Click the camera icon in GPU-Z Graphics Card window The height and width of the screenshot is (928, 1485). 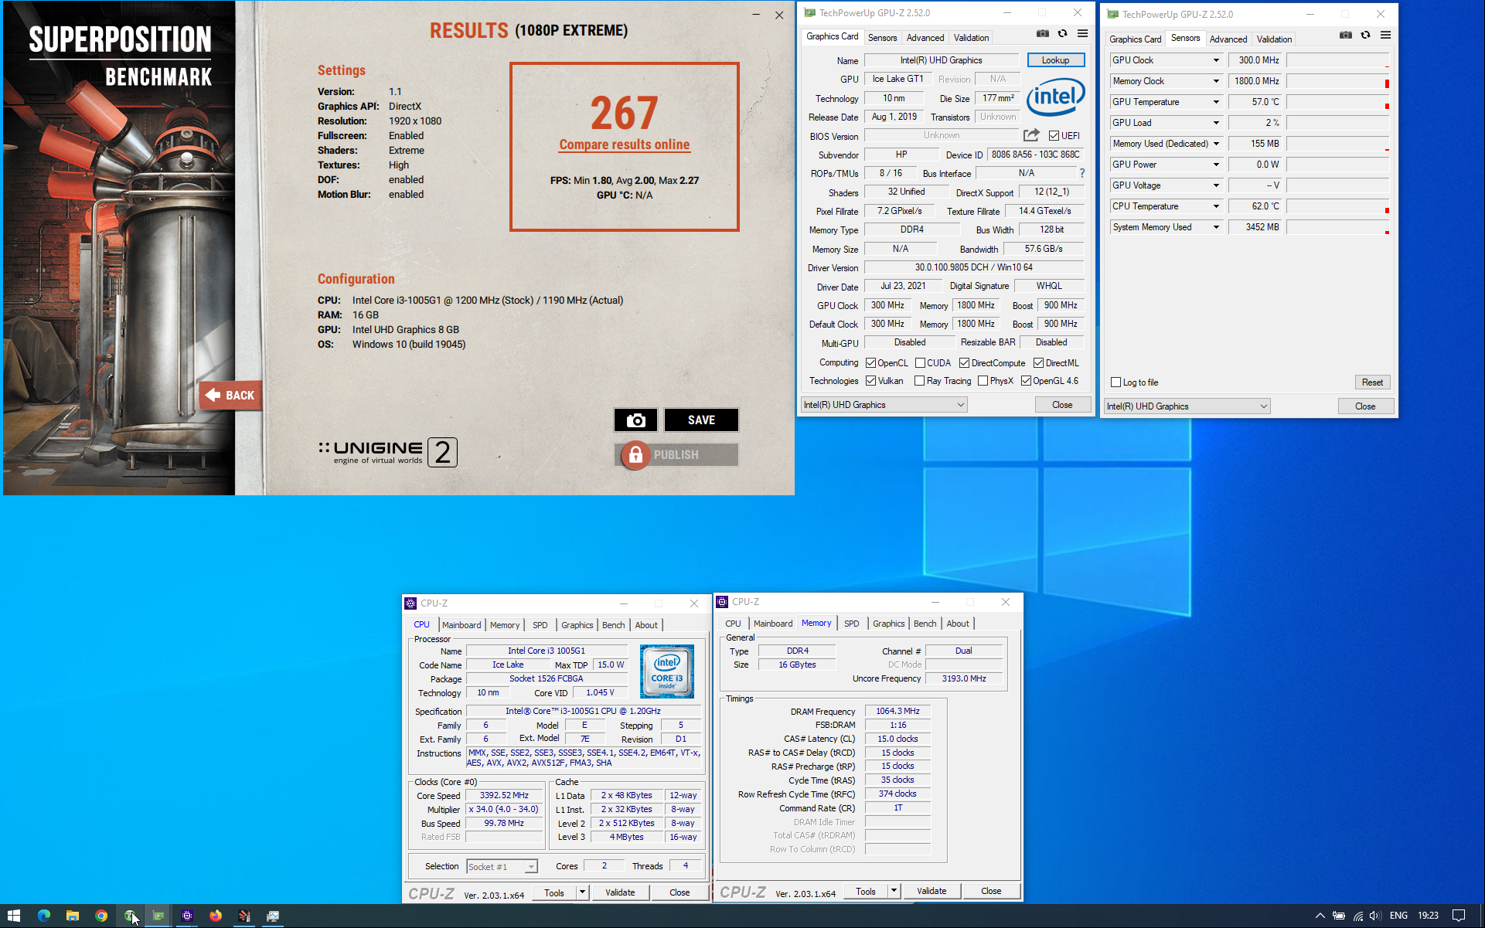(1043, 34)
